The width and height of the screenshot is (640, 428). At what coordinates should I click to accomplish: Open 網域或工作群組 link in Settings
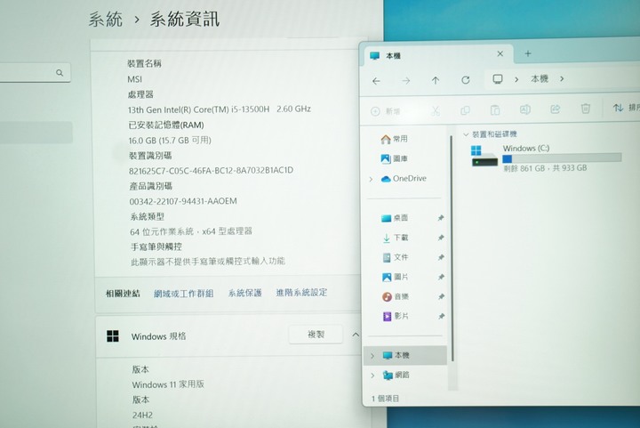coord(184,294)
